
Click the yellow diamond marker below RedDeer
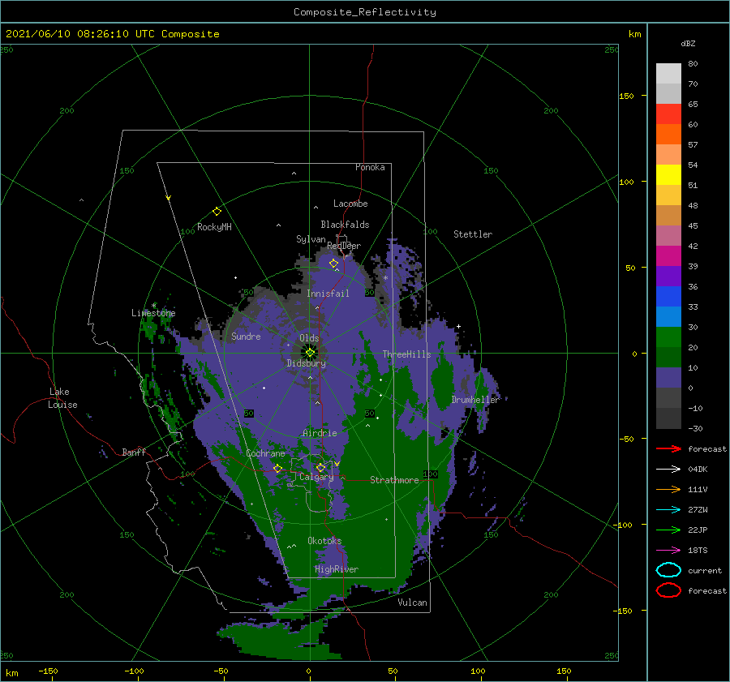(x=334, y=264)
